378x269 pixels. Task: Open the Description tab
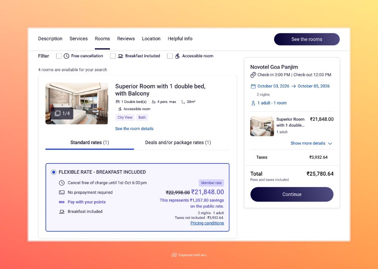coord(50,39)
